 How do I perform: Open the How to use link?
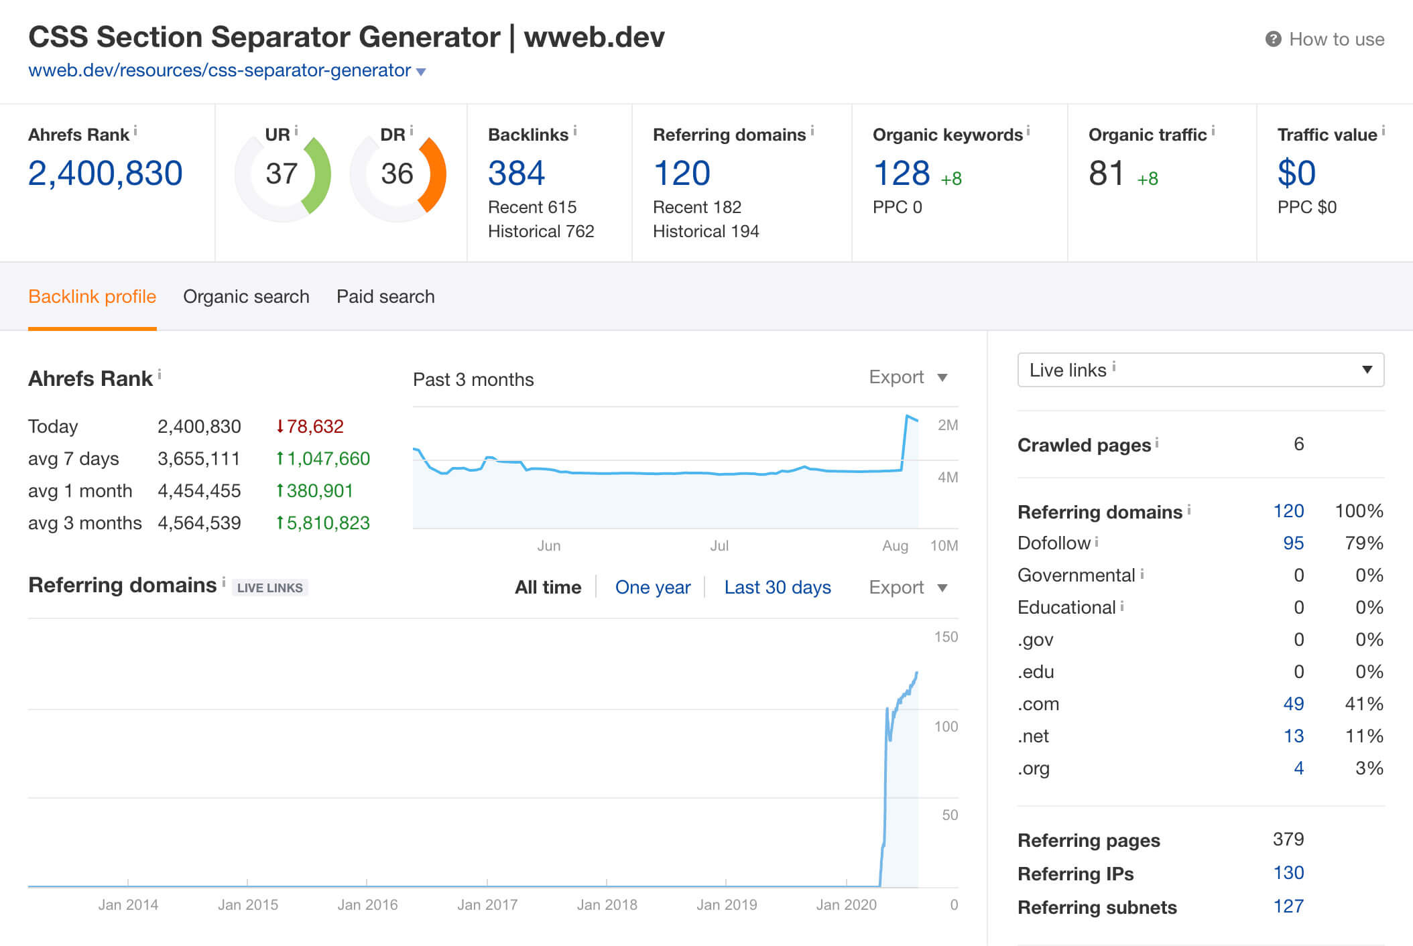tap(1337, 40)
